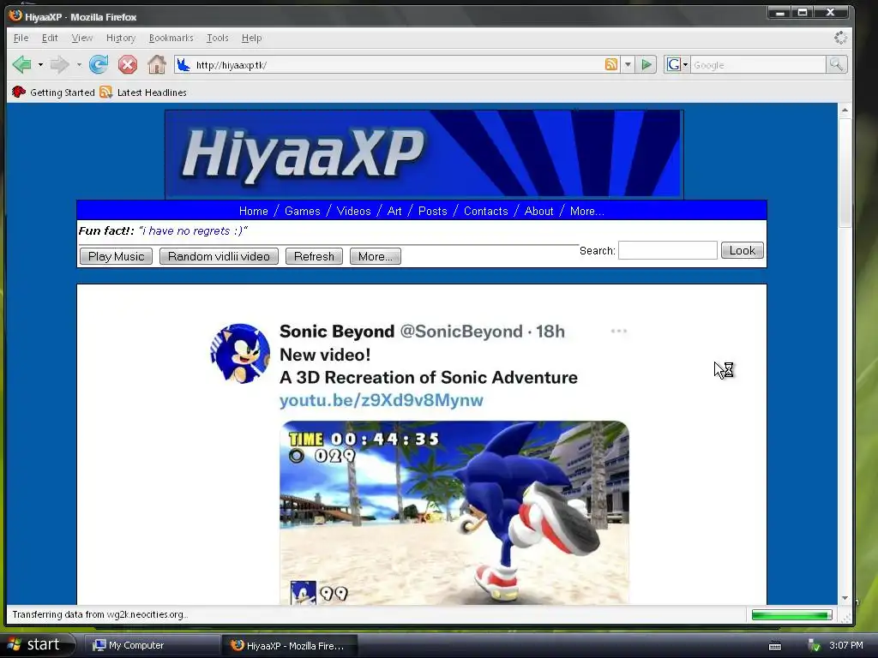Open the Help menu

click(x=251, y=38)
